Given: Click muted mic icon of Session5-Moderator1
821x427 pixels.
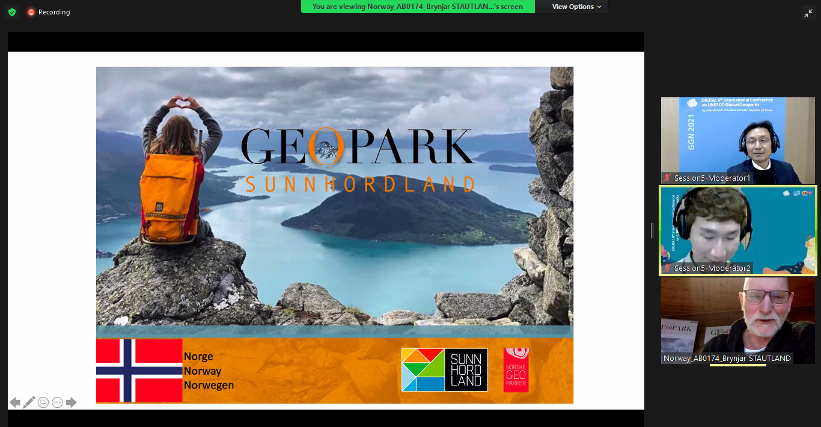Looking at the screenshot, I should tap(667, 178).
